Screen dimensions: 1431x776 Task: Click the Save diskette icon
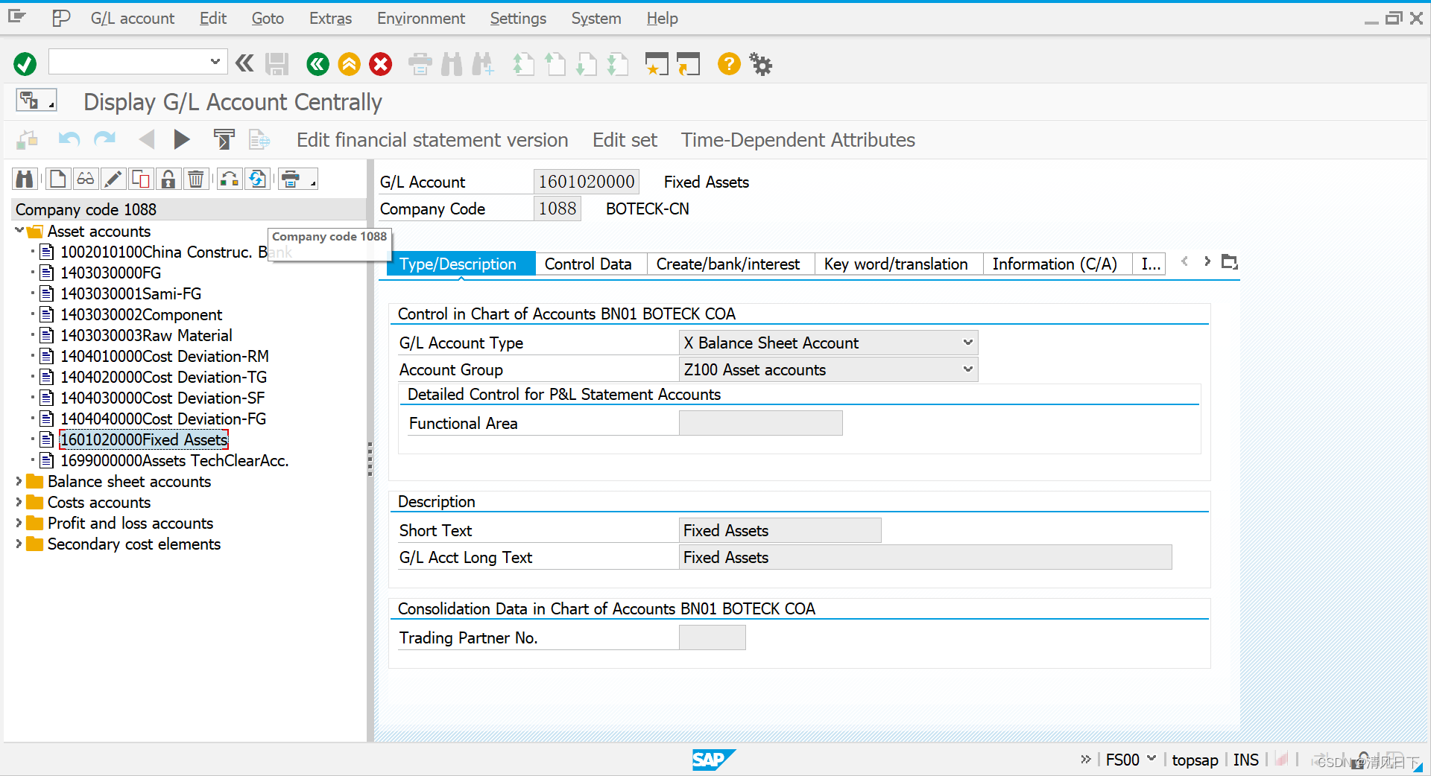(277, 64)
